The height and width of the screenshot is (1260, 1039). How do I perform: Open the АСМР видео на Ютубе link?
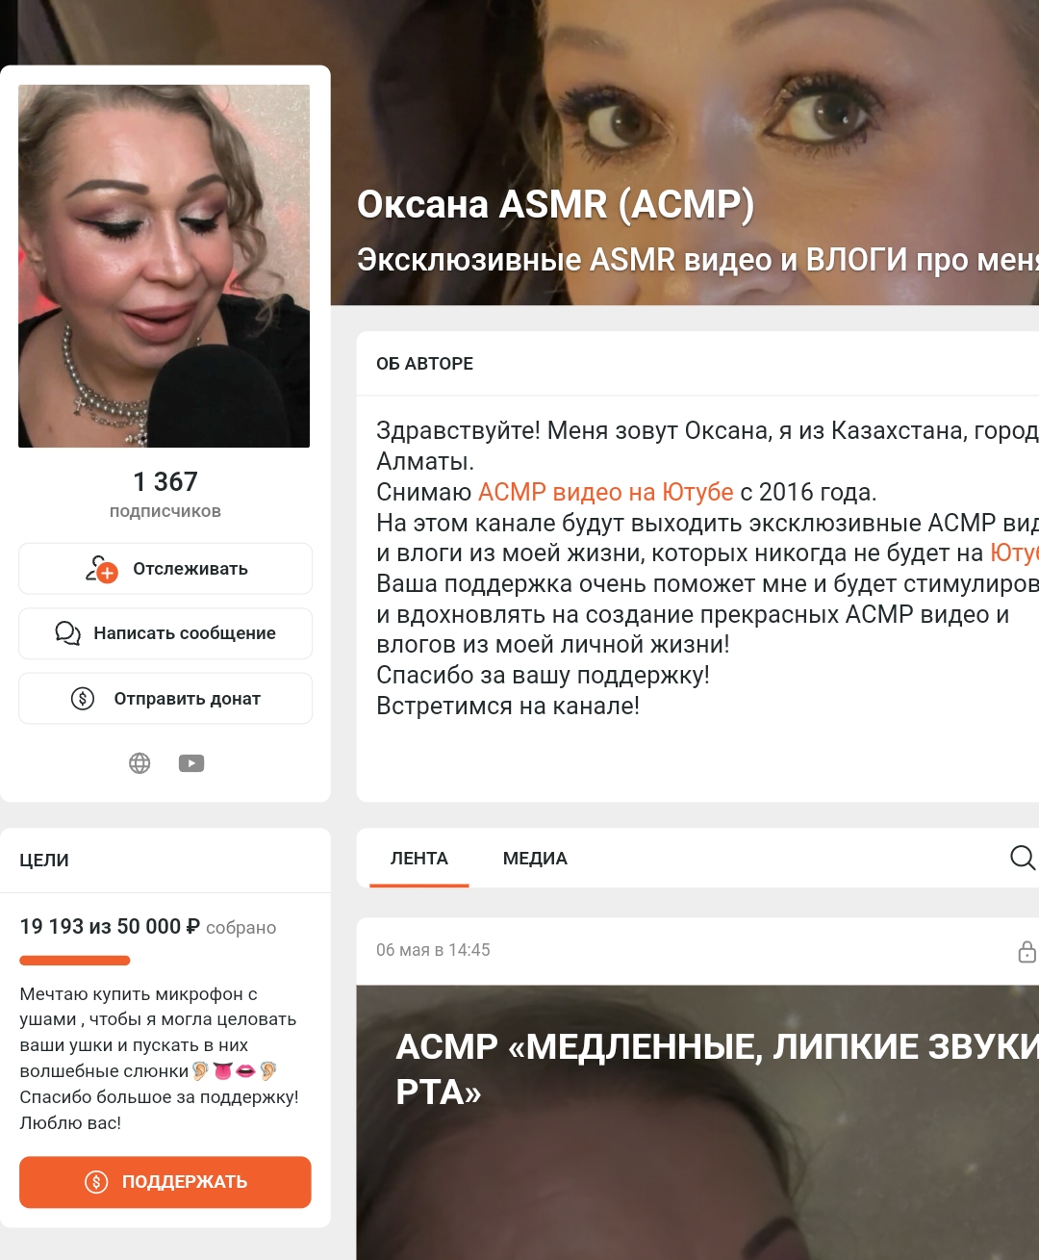point(606,492)
